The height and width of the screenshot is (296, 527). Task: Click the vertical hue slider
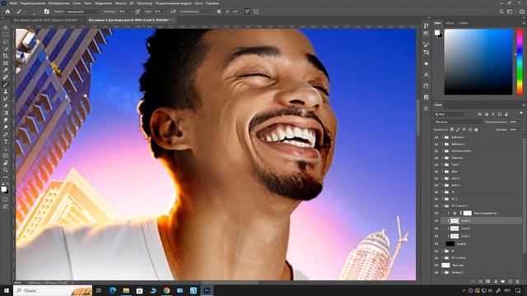pyautogui.click(x=520, y=62)
